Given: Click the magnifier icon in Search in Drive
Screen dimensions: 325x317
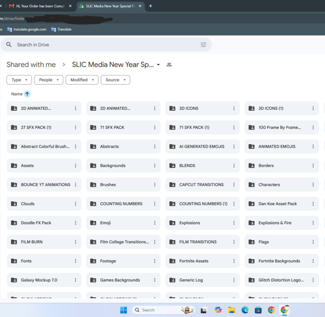Looking at the screenshot, I should point(9,44).
